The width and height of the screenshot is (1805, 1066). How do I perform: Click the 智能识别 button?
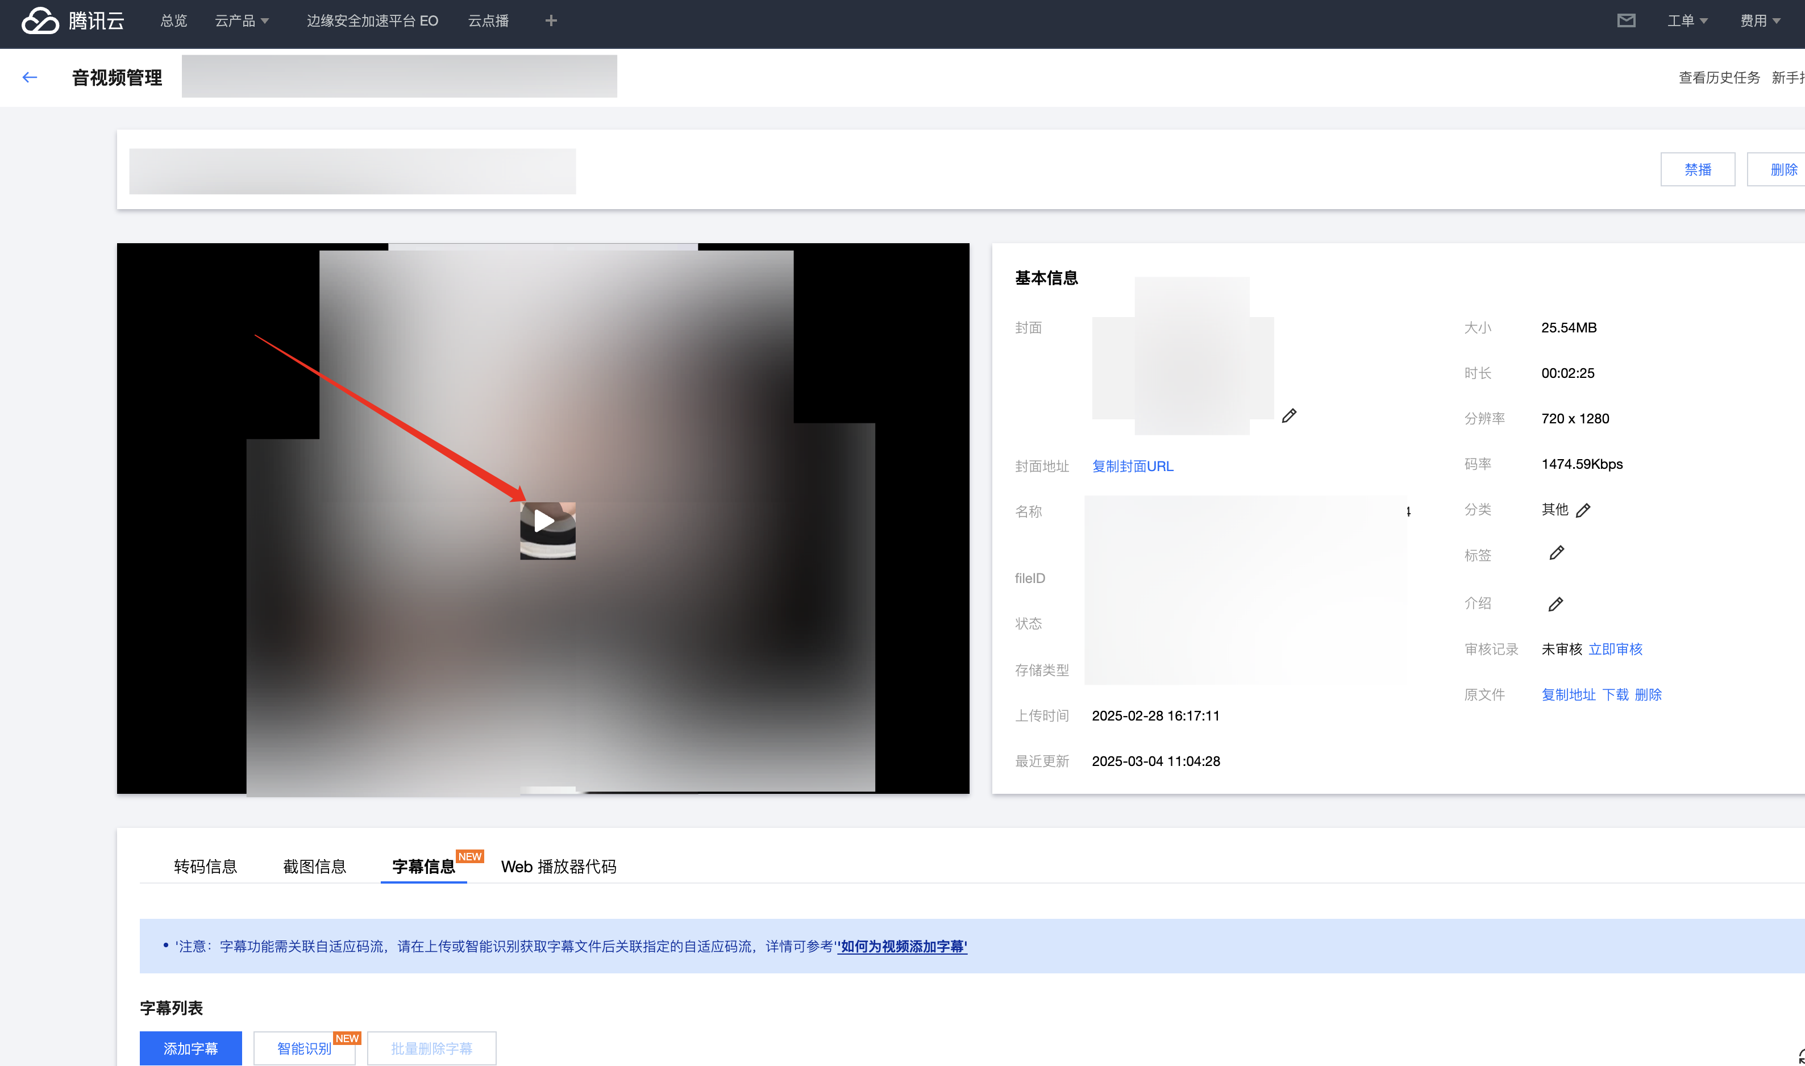tap(304, 1048)
